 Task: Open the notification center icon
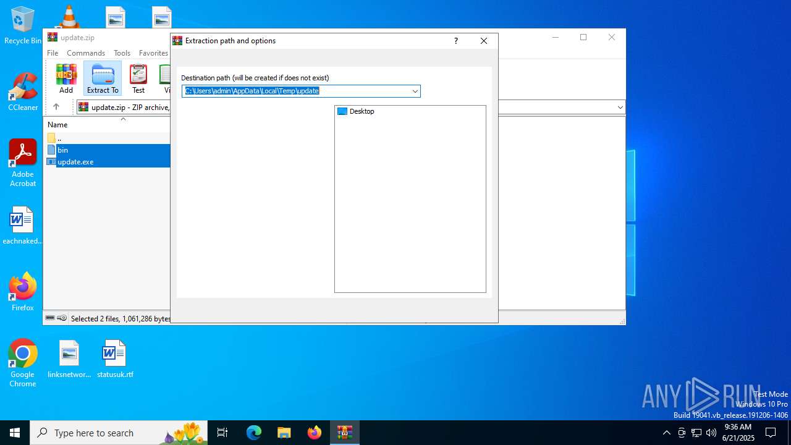pyautogui.click(x=771, y=433)
